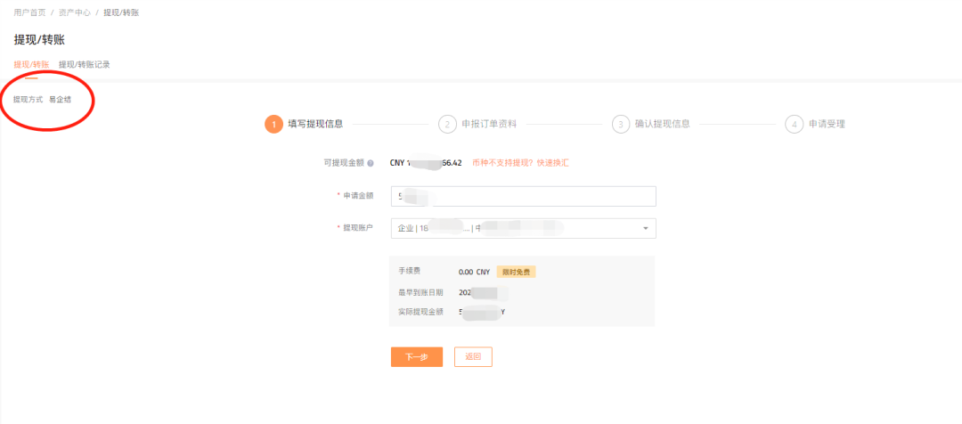Screen dimensions: 962x424
Task: Click the 申请受理 step label
Action: 827,124
